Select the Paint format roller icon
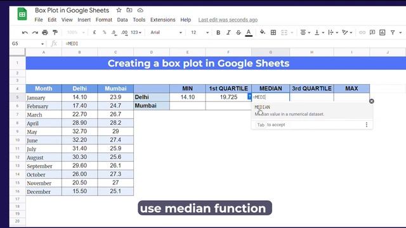 55,32
